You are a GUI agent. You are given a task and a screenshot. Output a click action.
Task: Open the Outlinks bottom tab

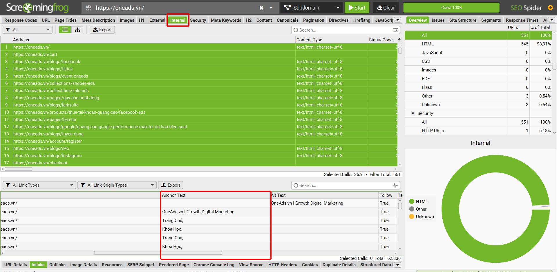click(57, 265)
